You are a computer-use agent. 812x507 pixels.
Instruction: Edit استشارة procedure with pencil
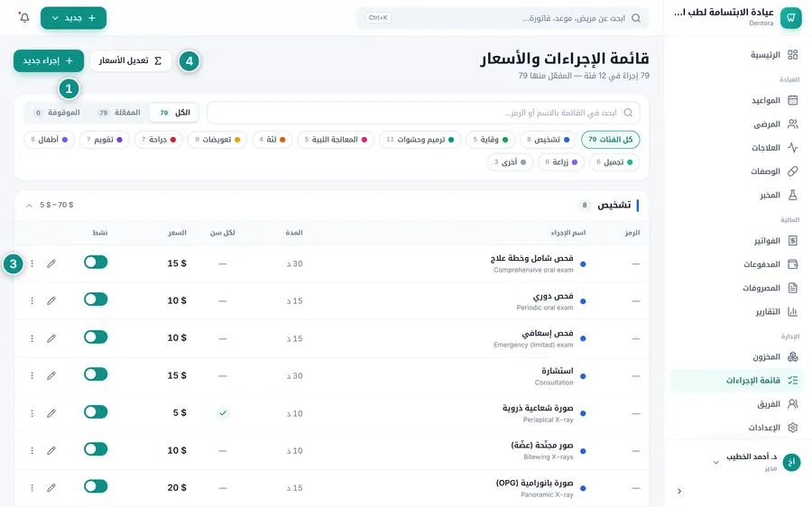pyautogui.click(x=51, y=375)
